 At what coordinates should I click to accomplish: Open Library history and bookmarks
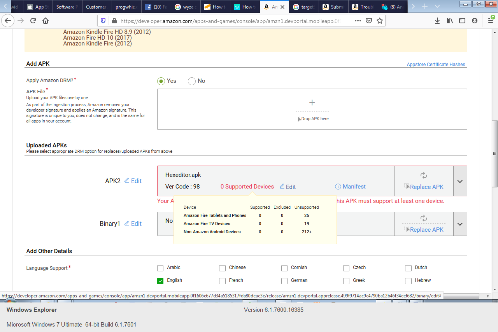(450, 21)
